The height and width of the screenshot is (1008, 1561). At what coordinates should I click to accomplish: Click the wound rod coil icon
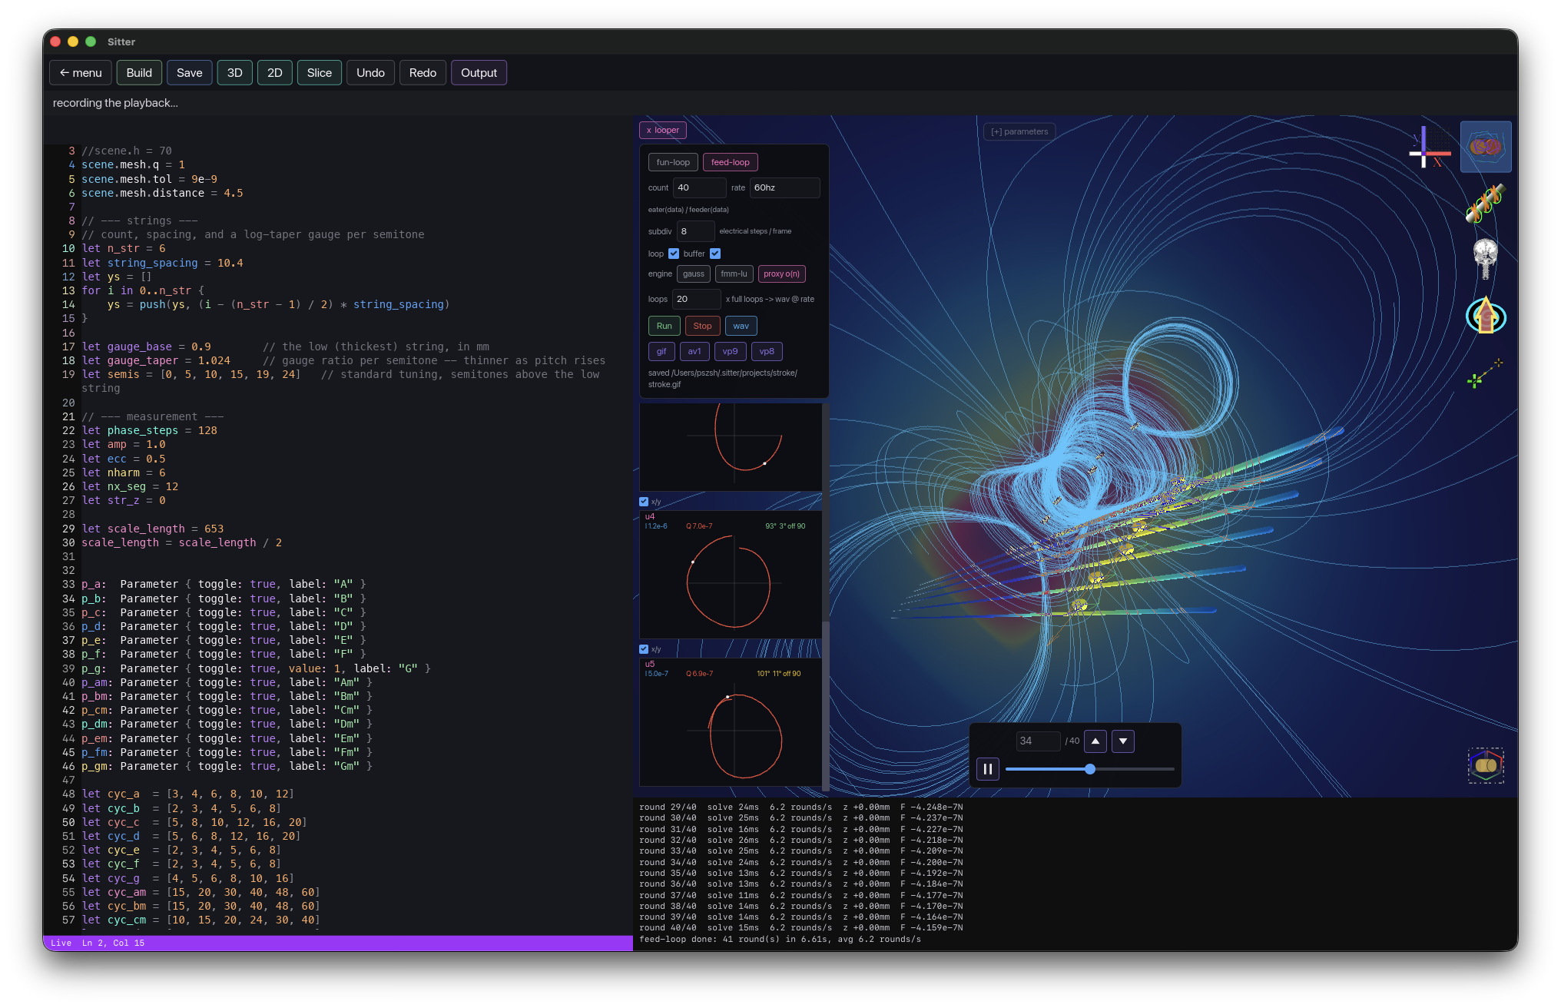tap(1485, 204)
